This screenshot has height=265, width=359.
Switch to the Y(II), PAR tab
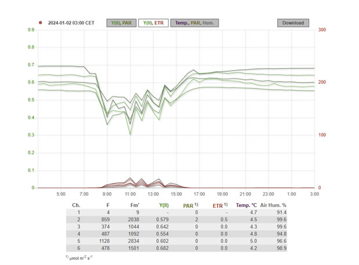[x=122, y=23]
